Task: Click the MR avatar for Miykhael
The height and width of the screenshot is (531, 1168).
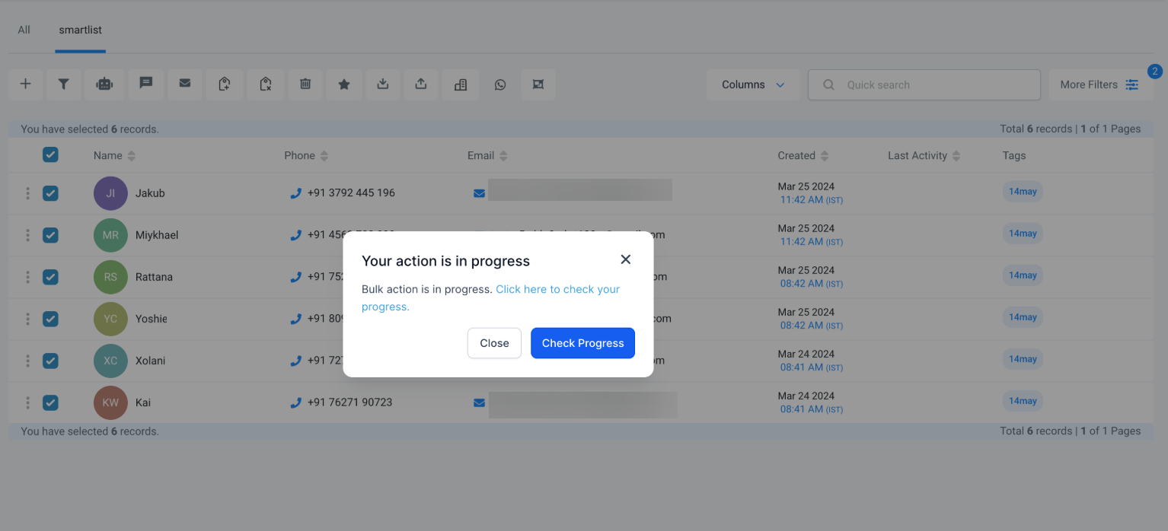Action: 110,235
